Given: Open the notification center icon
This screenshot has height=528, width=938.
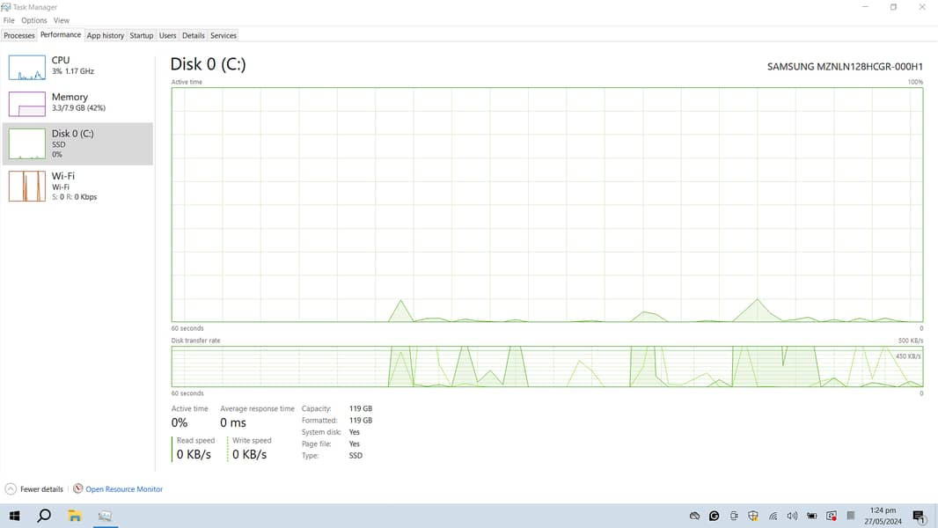Looking at the screenshot, I should 919,517.
